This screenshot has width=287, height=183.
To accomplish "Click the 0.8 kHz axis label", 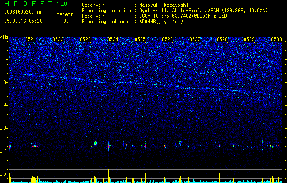I will pos(4,128).
